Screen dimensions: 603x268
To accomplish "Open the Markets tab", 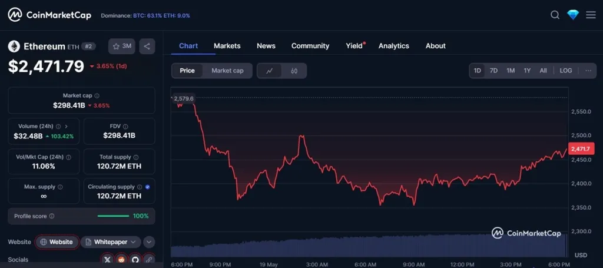I will pos(227,46).
